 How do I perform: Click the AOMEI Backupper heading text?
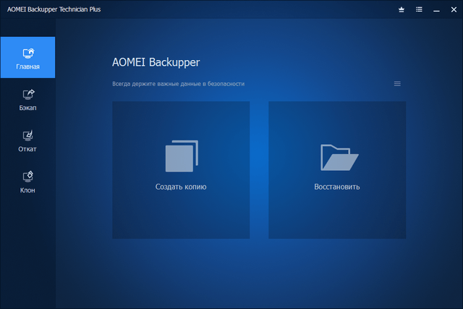tap(156, 63)
